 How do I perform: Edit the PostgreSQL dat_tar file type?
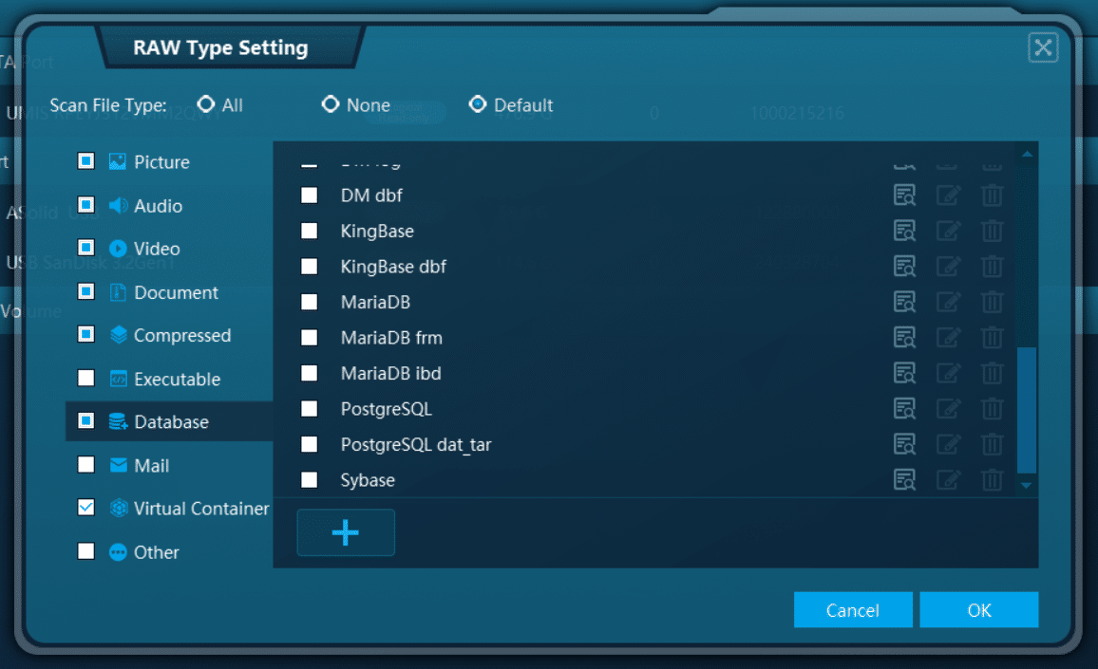point(948,444)
